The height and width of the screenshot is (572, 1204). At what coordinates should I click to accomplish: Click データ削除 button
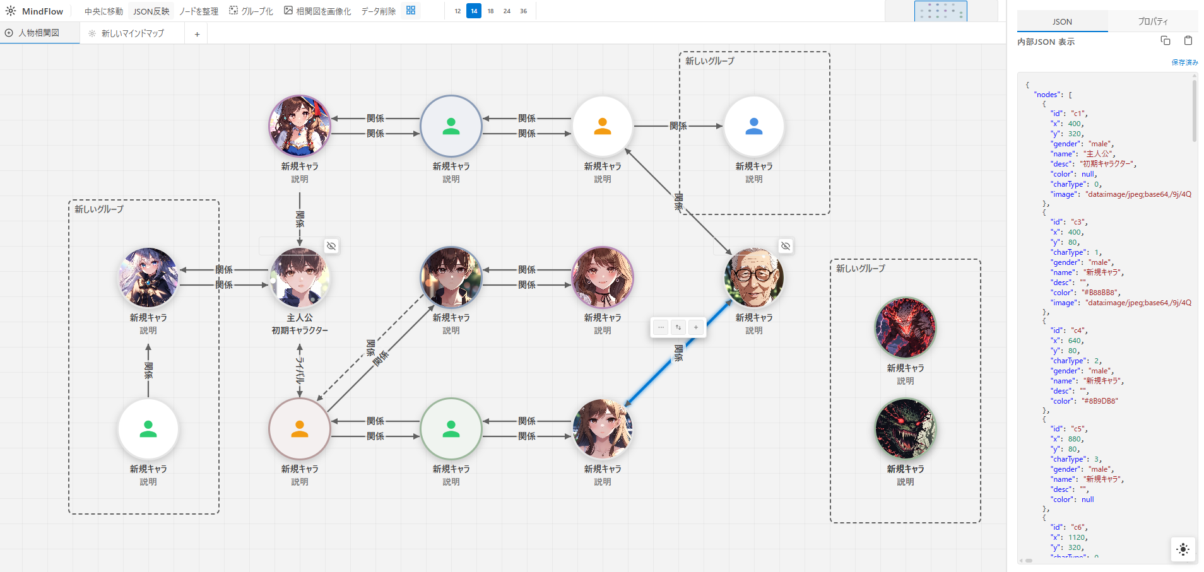point(378,11)
